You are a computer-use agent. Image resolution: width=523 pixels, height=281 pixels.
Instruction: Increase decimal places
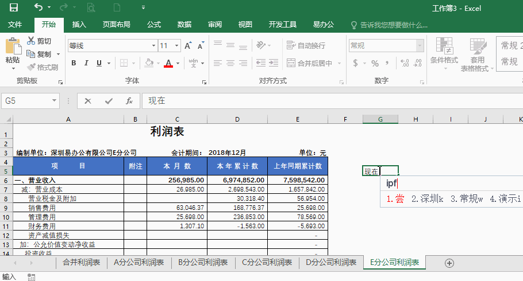(405, 63)
